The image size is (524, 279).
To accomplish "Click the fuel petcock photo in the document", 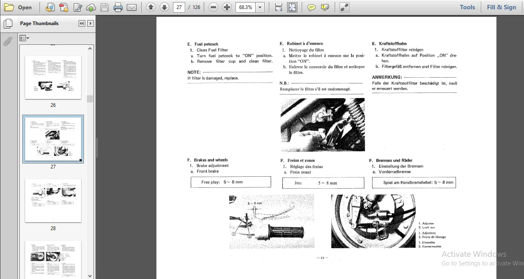I will tap(323, 125).
